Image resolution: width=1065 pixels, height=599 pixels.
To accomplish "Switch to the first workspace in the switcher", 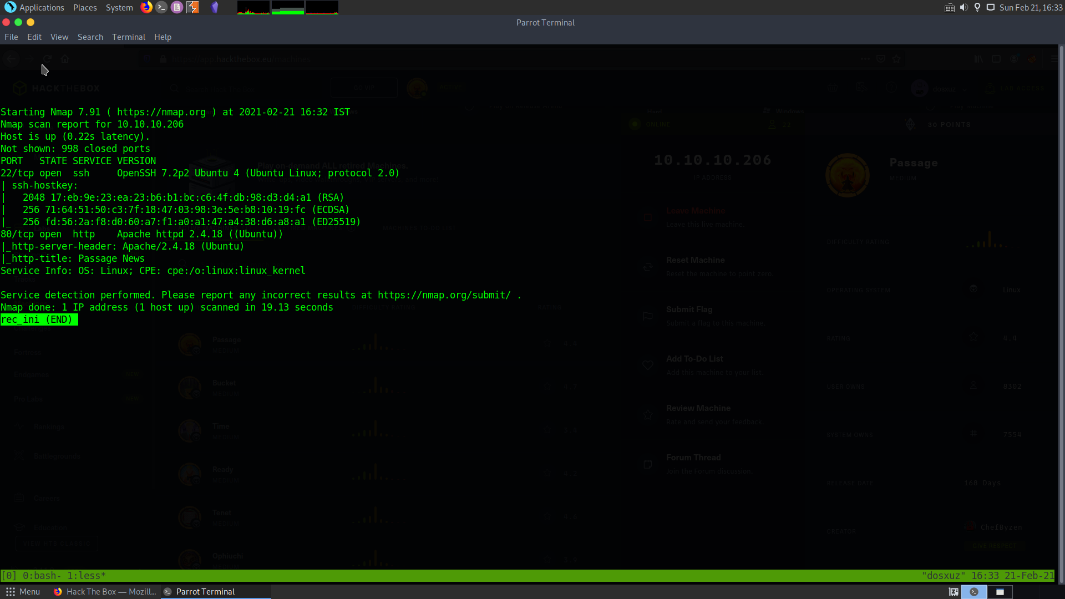I will [974, 592].
